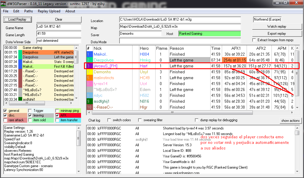Viewport: 304px width, 178px height.
Task: Sort by the APM column header
Action: click(x=280, y=48)
